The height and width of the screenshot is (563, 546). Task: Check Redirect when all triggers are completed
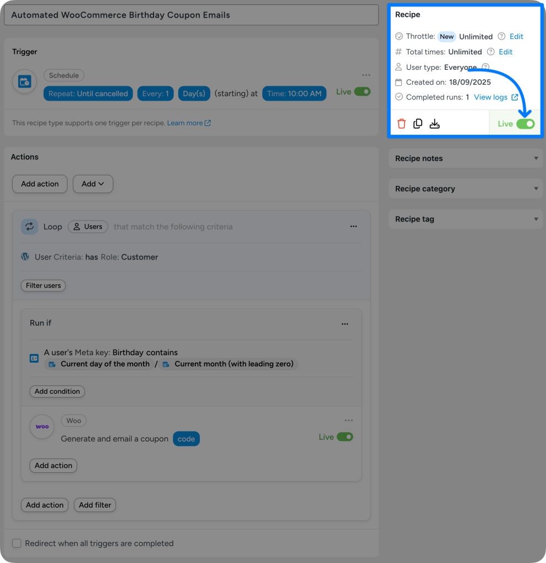(x=17, y=543)
